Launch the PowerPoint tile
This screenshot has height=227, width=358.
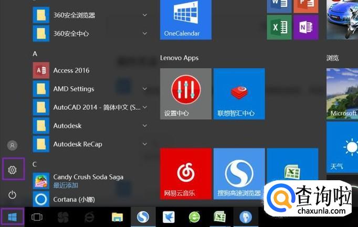click(x=306, y=6)
